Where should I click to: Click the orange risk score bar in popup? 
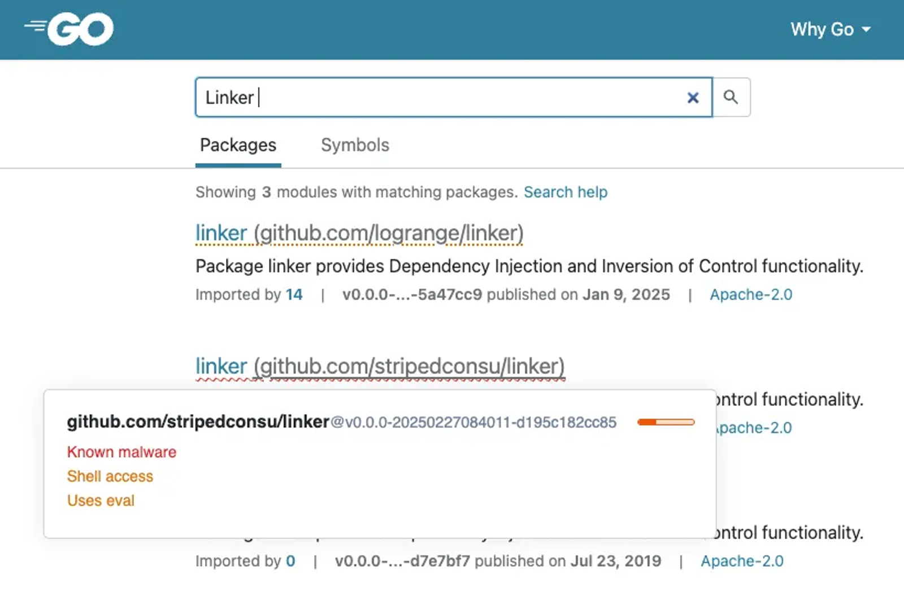[x=666, y=422]
